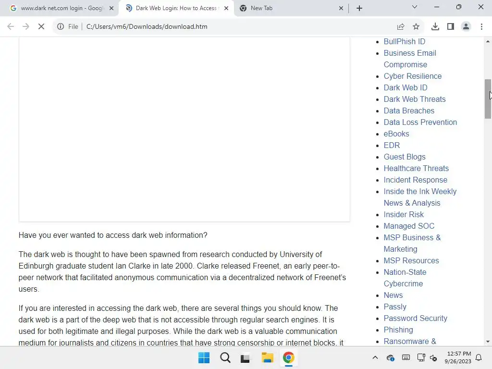Open EDR category link
Image resolution: width=492 pixels, height=369 pixels.
click(392, 145)
